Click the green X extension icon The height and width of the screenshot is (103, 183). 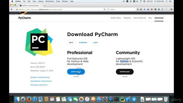(159, 9)
